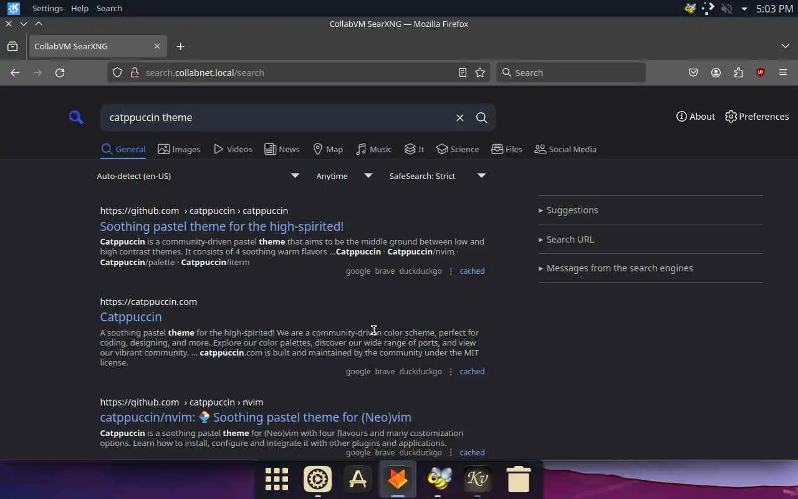
Task: Expand the system tray arrow
Action: [x=744, y=9]
